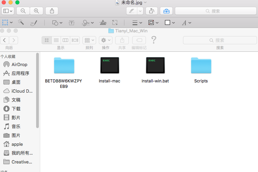The height and width of the screenshot is (172, 258).
Task: Click the Finder question mark icon
Action: tap(153, 40)
